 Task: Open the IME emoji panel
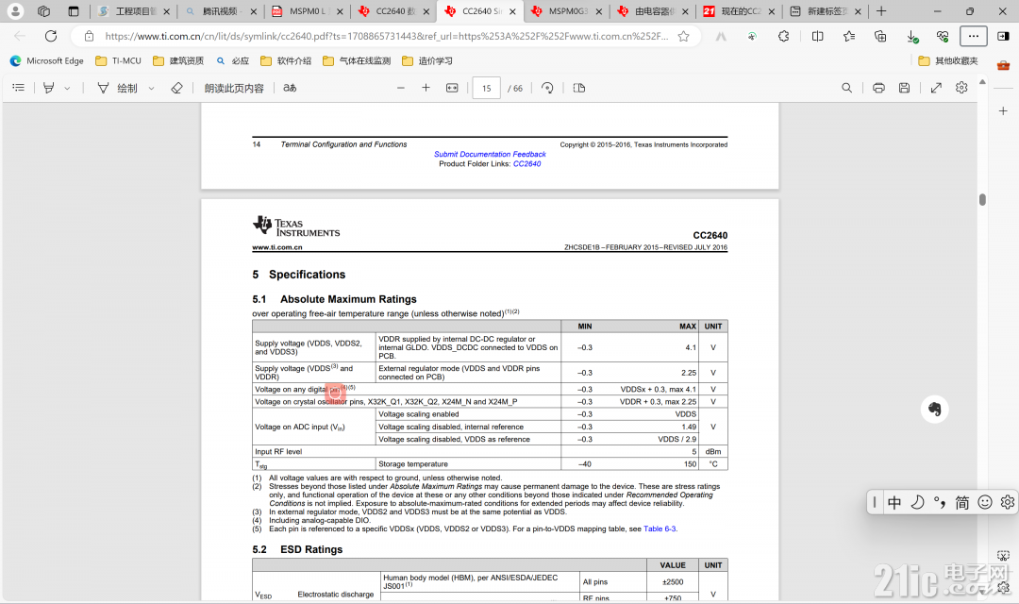[985, 503]
